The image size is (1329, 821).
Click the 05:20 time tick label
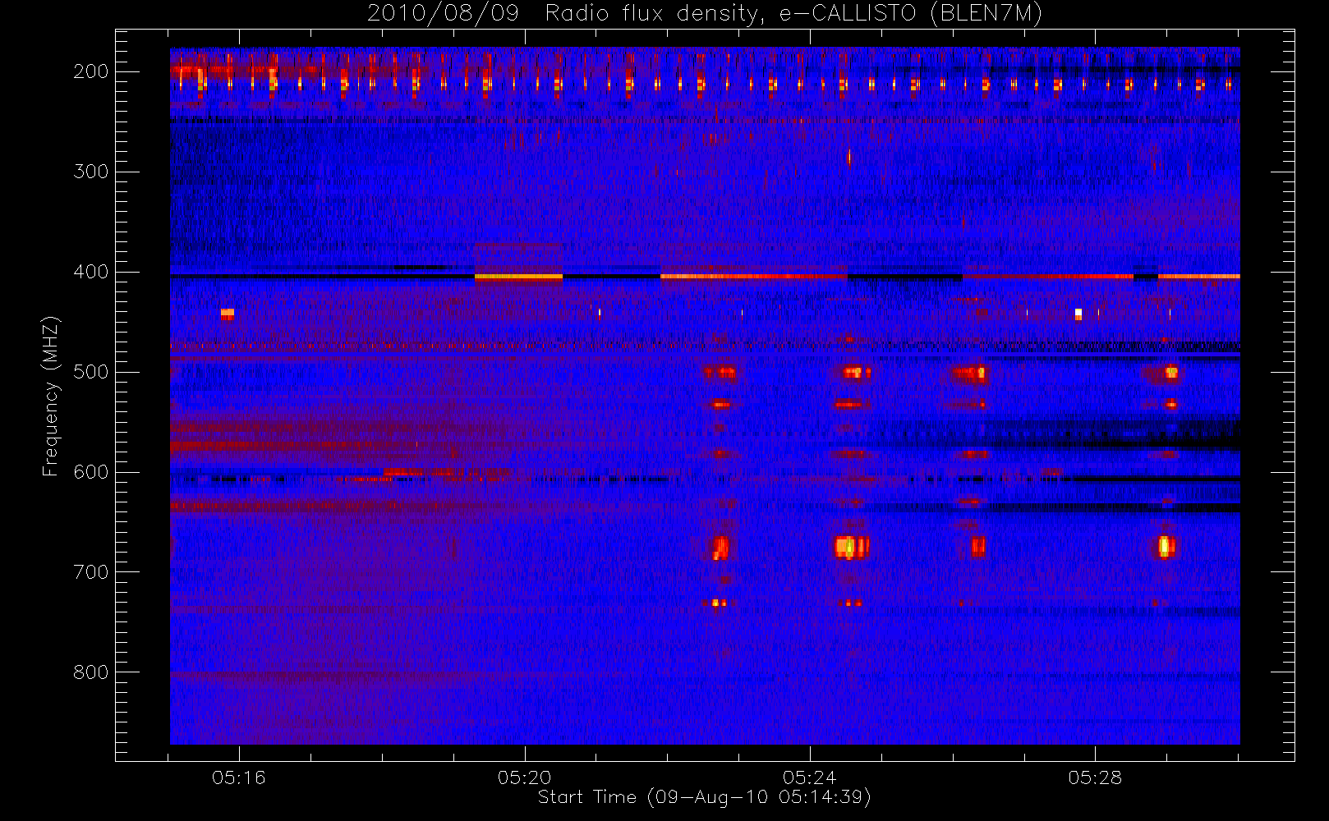pyautogui.click(x=524, y=777)
